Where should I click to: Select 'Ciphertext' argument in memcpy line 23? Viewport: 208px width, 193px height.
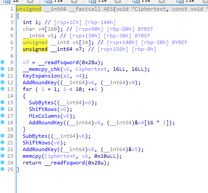coord(60,156)
